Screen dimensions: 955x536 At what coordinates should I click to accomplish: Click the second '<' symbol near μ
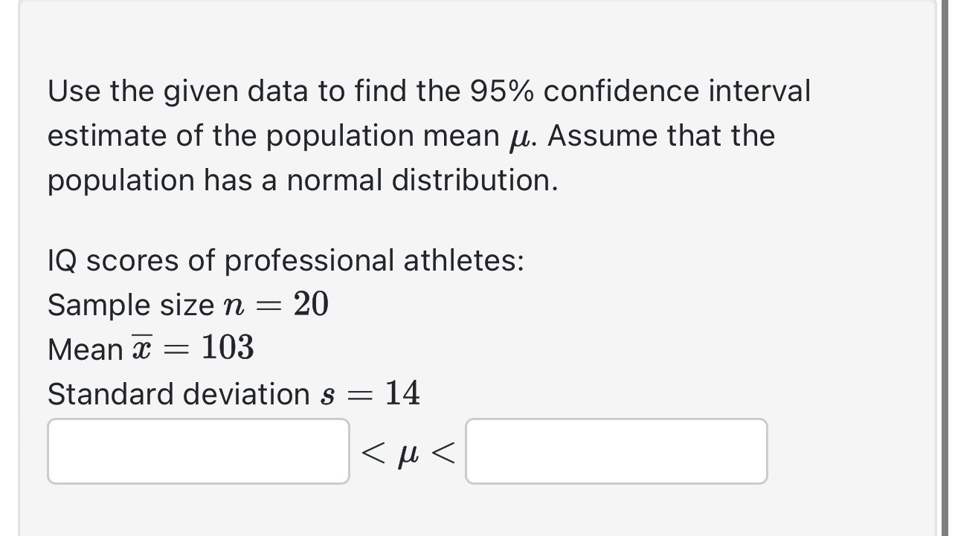coord(443,451)
